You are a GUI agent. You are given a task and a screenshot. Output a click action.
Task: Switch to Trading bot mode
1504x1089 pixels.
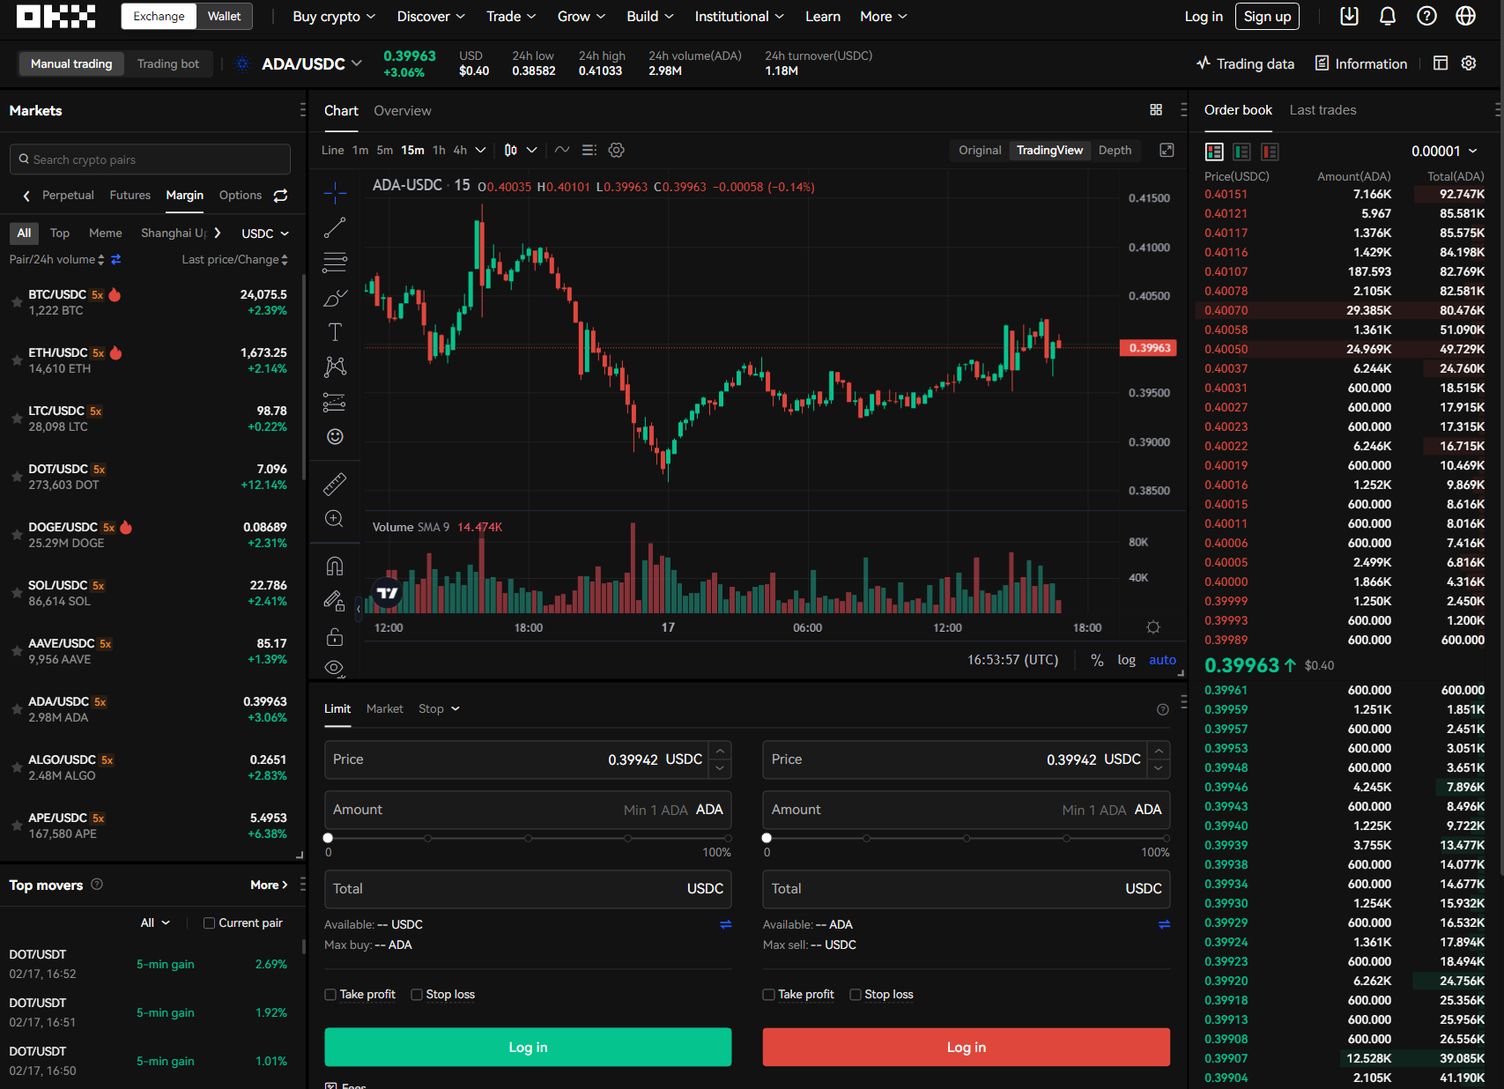point(168,64)
